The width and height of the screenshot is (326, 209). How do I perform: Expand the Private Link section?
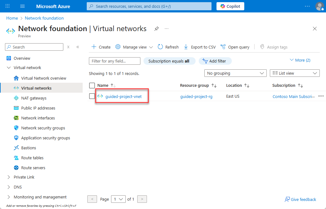[x=9, y=177]
